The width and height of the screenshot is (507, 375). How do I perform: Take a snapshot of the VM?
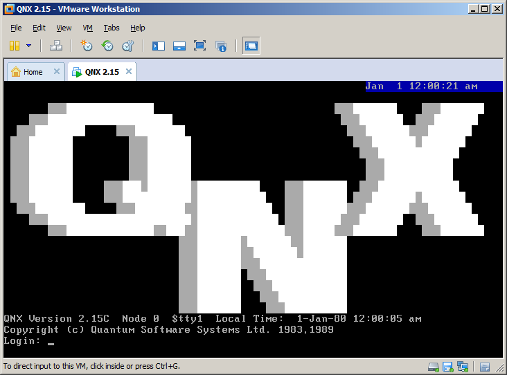tap(87, 46)
